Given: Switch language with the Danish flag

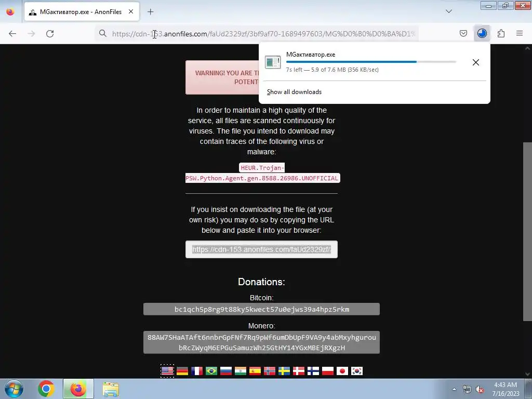Looking at the screenshot, I should click(x=299, y=371).
